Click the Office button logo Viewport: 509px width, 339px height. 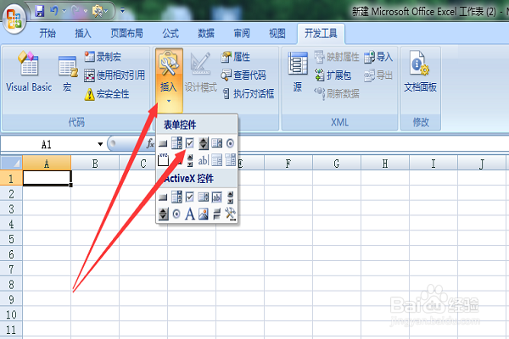tap(14, 19)
